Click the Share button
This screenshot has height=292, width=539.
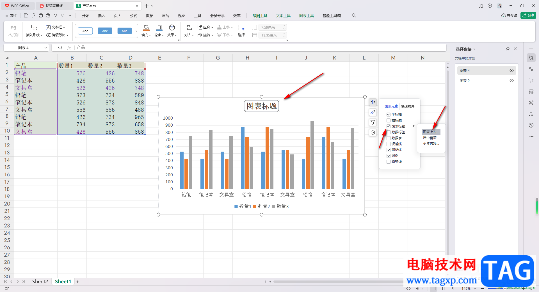pos(528,15)
